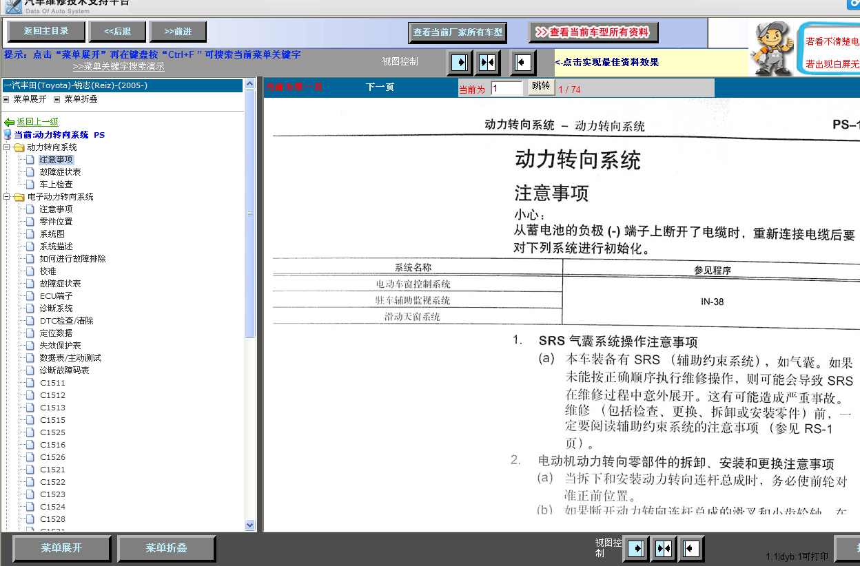Click the 电子动力转向系统 folder icon
Screen dimensions: 860x566
tap(19, 197)
